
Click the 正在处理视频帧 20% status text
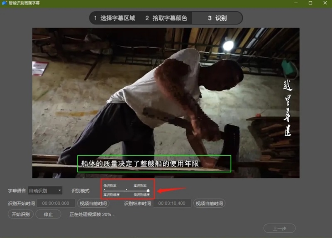click(92, 214)
